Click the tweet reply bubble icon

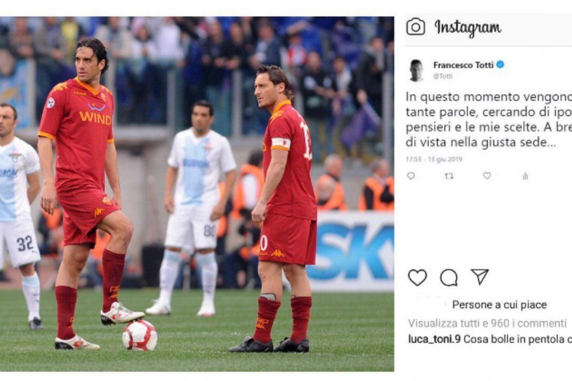click(x=411, y=176)
